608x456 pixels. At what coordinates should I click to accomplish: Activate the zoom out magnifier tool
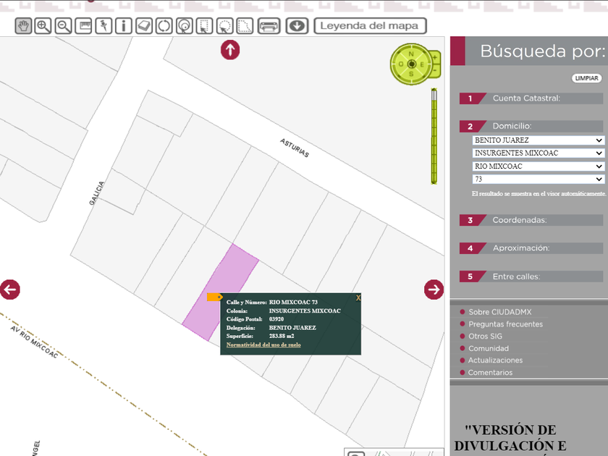tap(63, 26)
